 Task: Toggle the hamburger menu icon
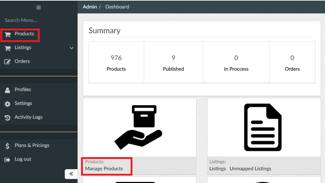pos(39,7)
